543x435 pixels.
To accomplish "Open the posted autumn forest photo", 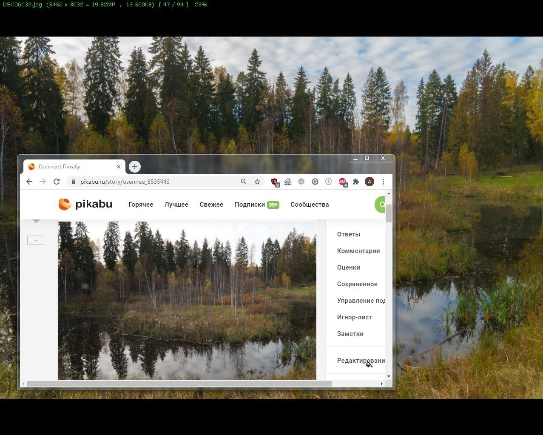I will (x=187, y=300).
